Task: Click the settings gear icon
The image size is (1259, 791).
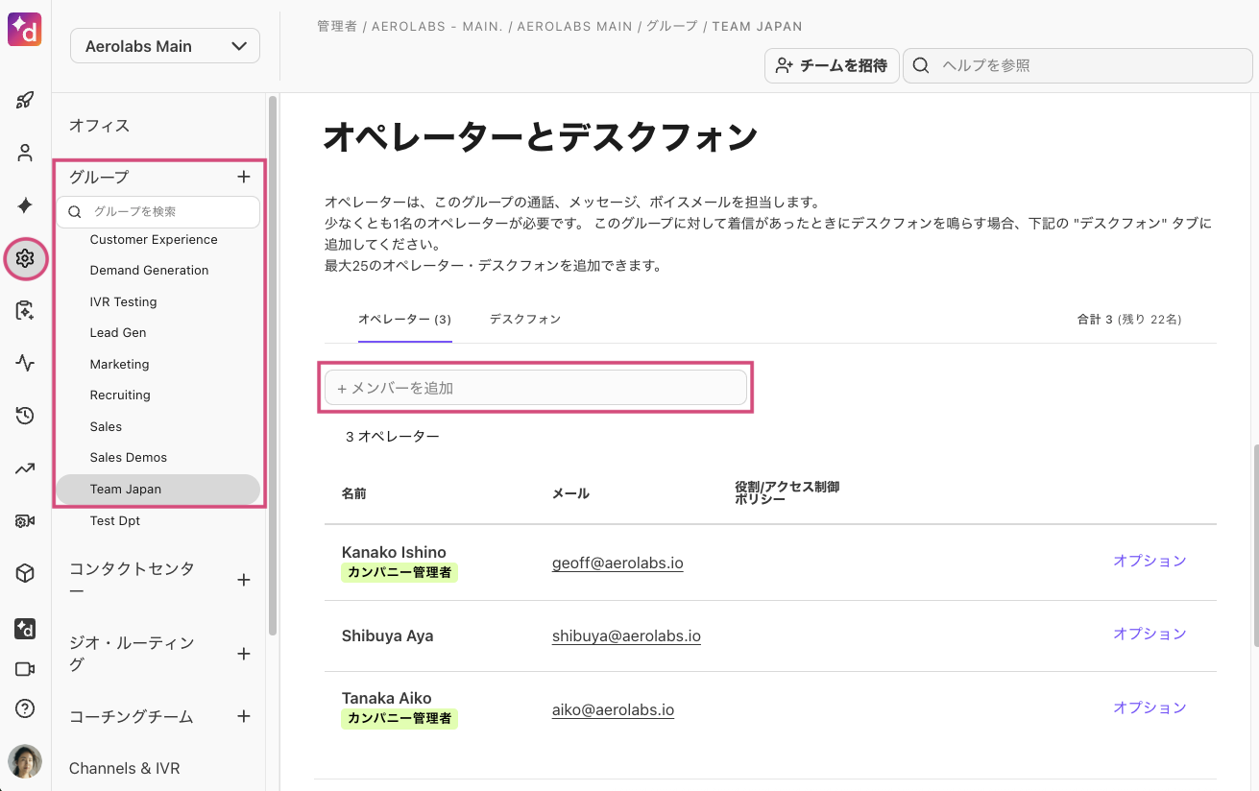Action: coord(26,258)
